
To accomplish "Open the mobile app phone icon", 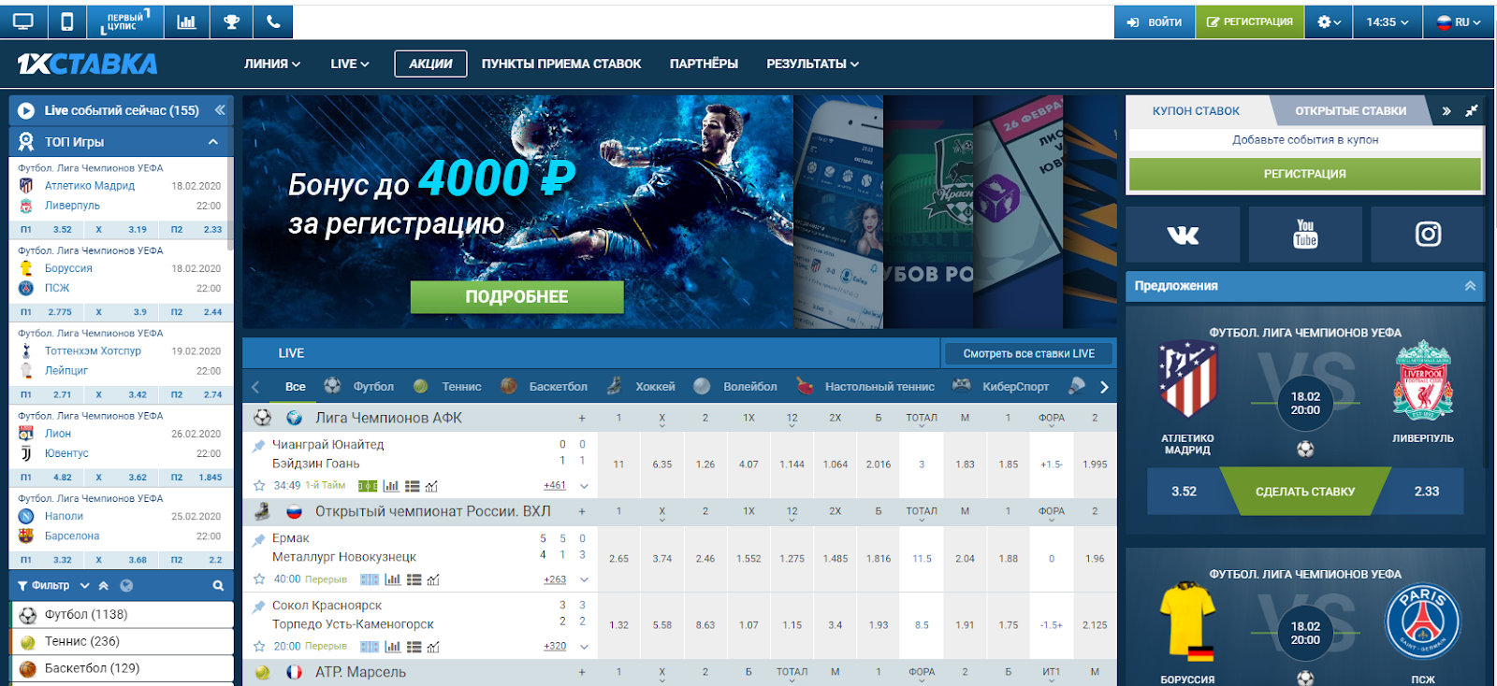I will 66,21.
